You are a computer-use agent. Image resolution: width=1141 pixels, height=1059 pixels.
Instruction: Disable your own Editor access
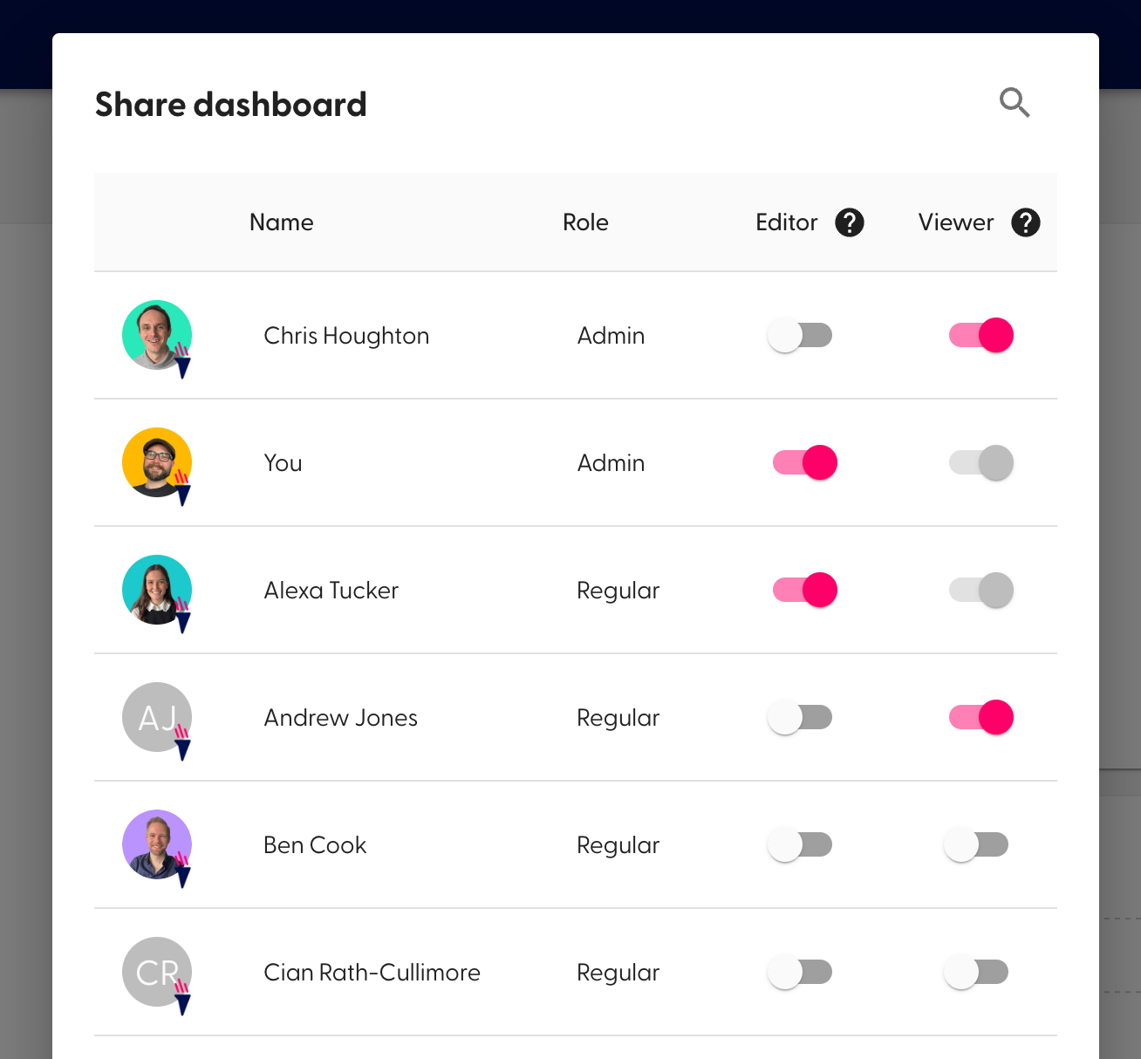pos(803,462)
